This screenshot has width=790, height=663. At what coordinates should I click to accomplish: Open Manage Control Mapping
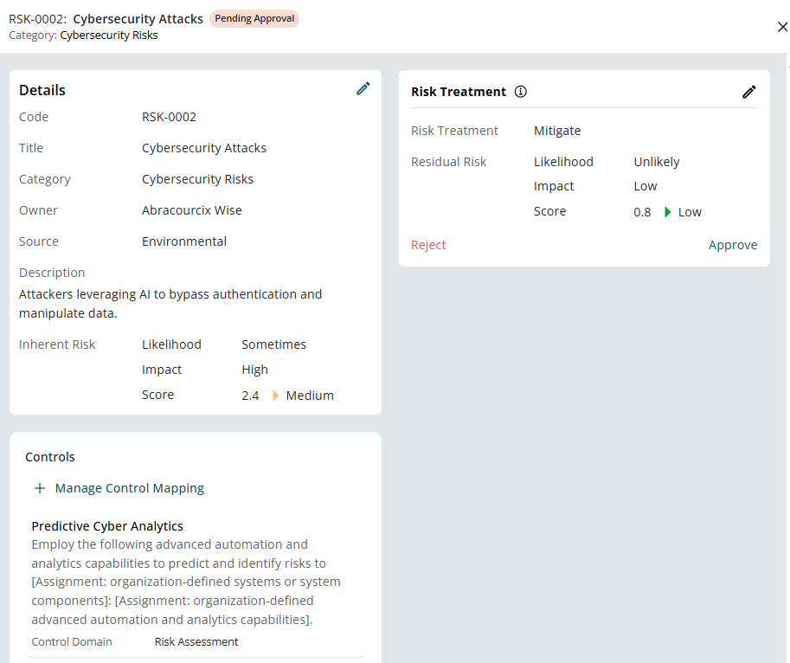click(x=129, y=488)
